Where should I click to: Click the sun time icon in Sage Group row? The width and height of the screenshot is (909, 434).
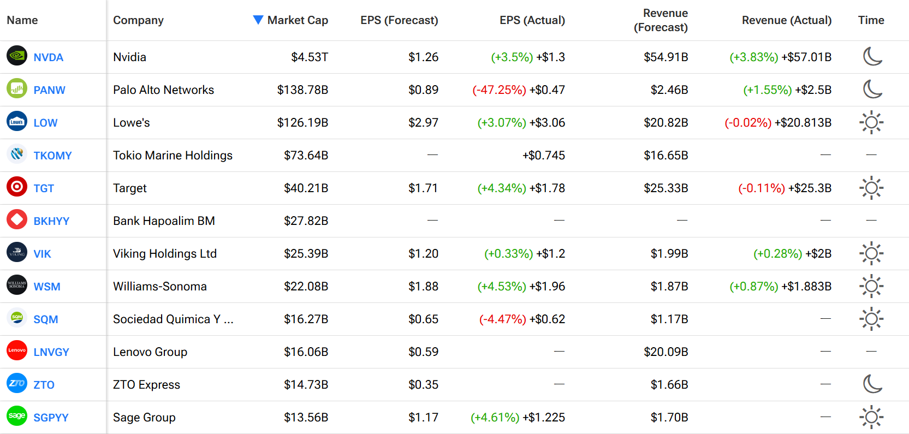[871, 417]
